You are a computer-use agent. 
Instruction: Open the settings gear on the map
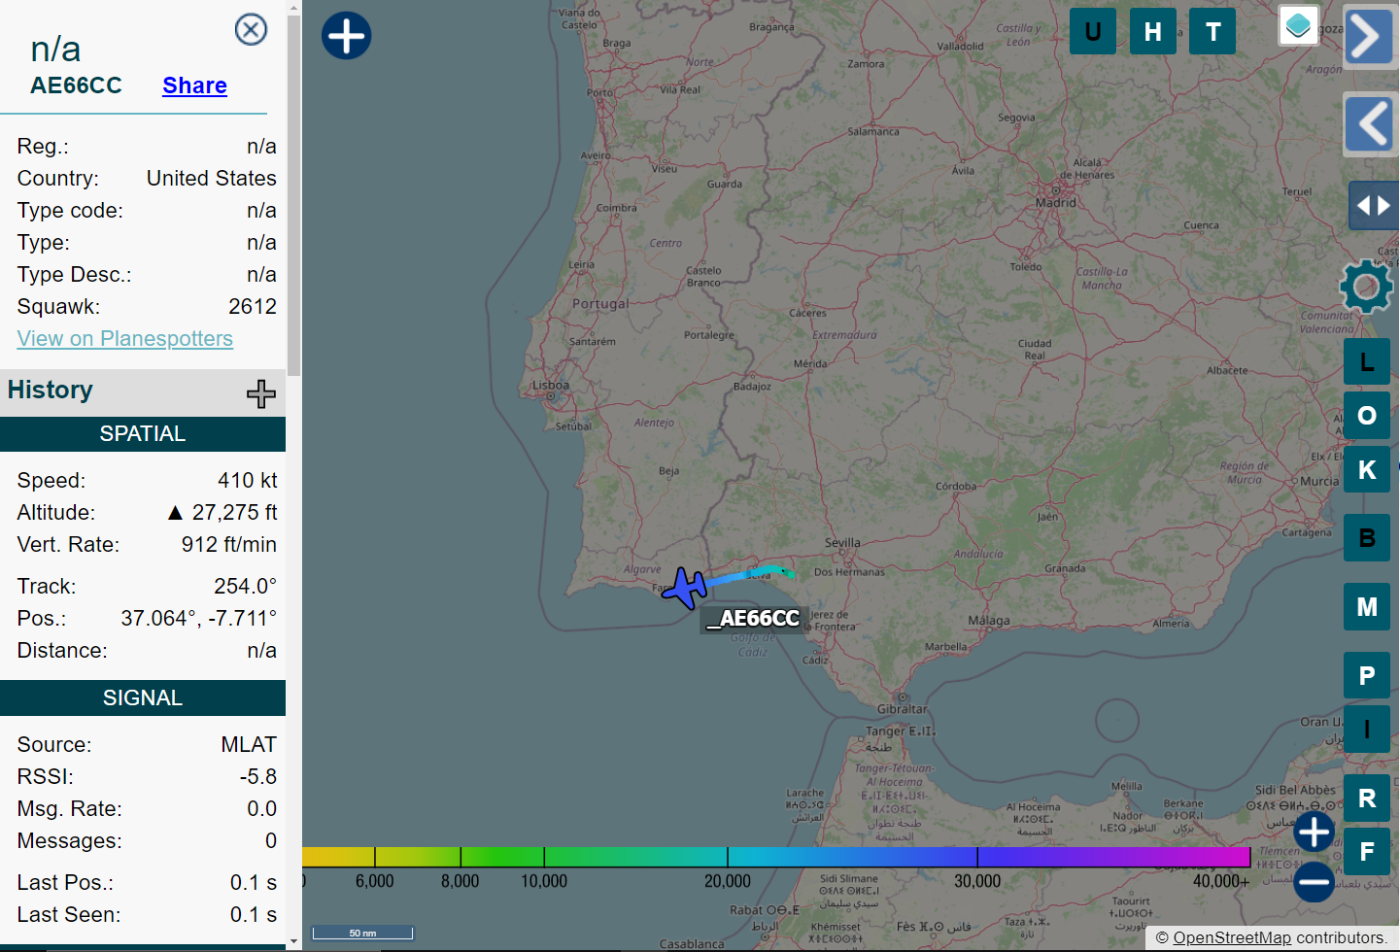pos(1366,287)
